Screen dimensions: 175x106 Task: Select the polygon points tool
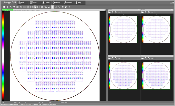point(45,7)
